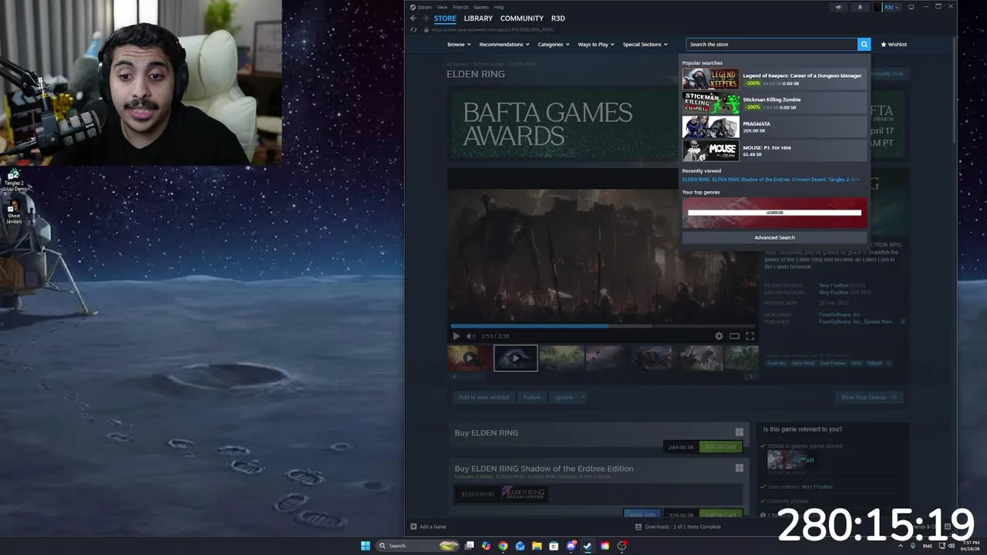The width and height of the screenshot is (987, 555).
Task: Click View Your Queue button
Action: tap(869, 397)
